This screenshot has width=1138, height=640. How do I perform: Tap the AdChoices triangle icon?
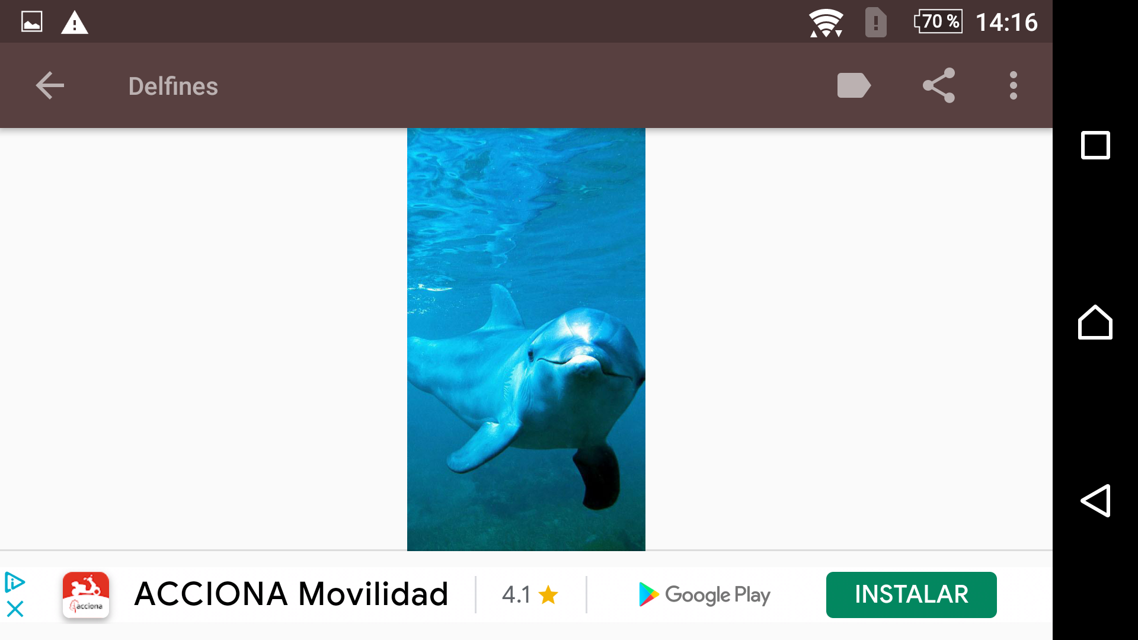(15, 582)
